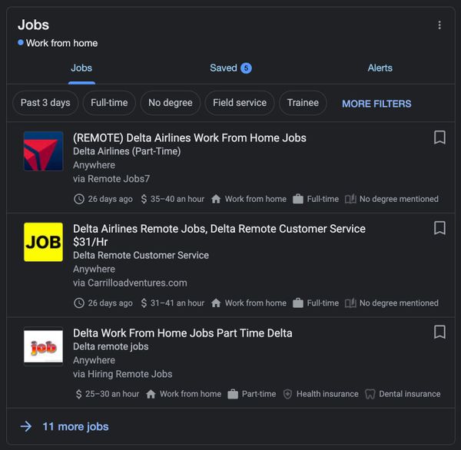This screenshot has width=461, height=450.
Task: Click the arrow icon beside 11 more jobs
Action: point(26,426)
